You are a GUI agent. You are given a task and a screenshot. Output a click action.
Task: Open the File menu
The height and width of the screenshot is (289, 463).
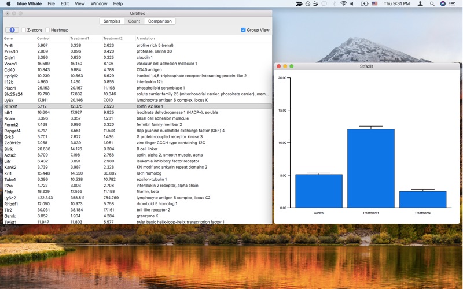pyautogui.click(x=51, y=4)
